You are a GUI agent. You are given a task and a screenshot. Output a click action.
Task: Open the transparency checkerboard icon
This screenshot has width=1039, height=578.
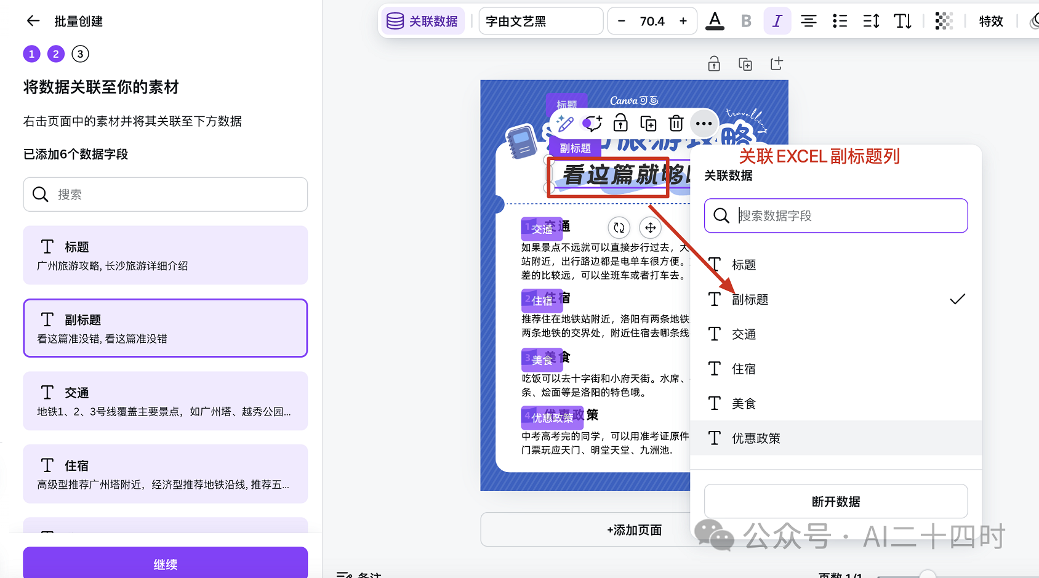tap(944, 21)
